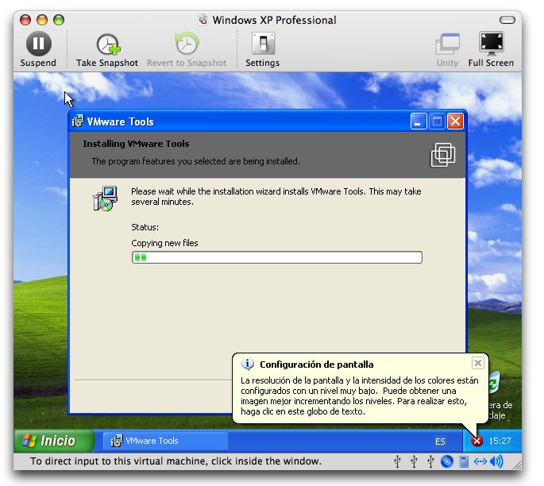This screenshot has width=544, height=486.
Task: Click the installation progress bar
Action: pos(277,257)
